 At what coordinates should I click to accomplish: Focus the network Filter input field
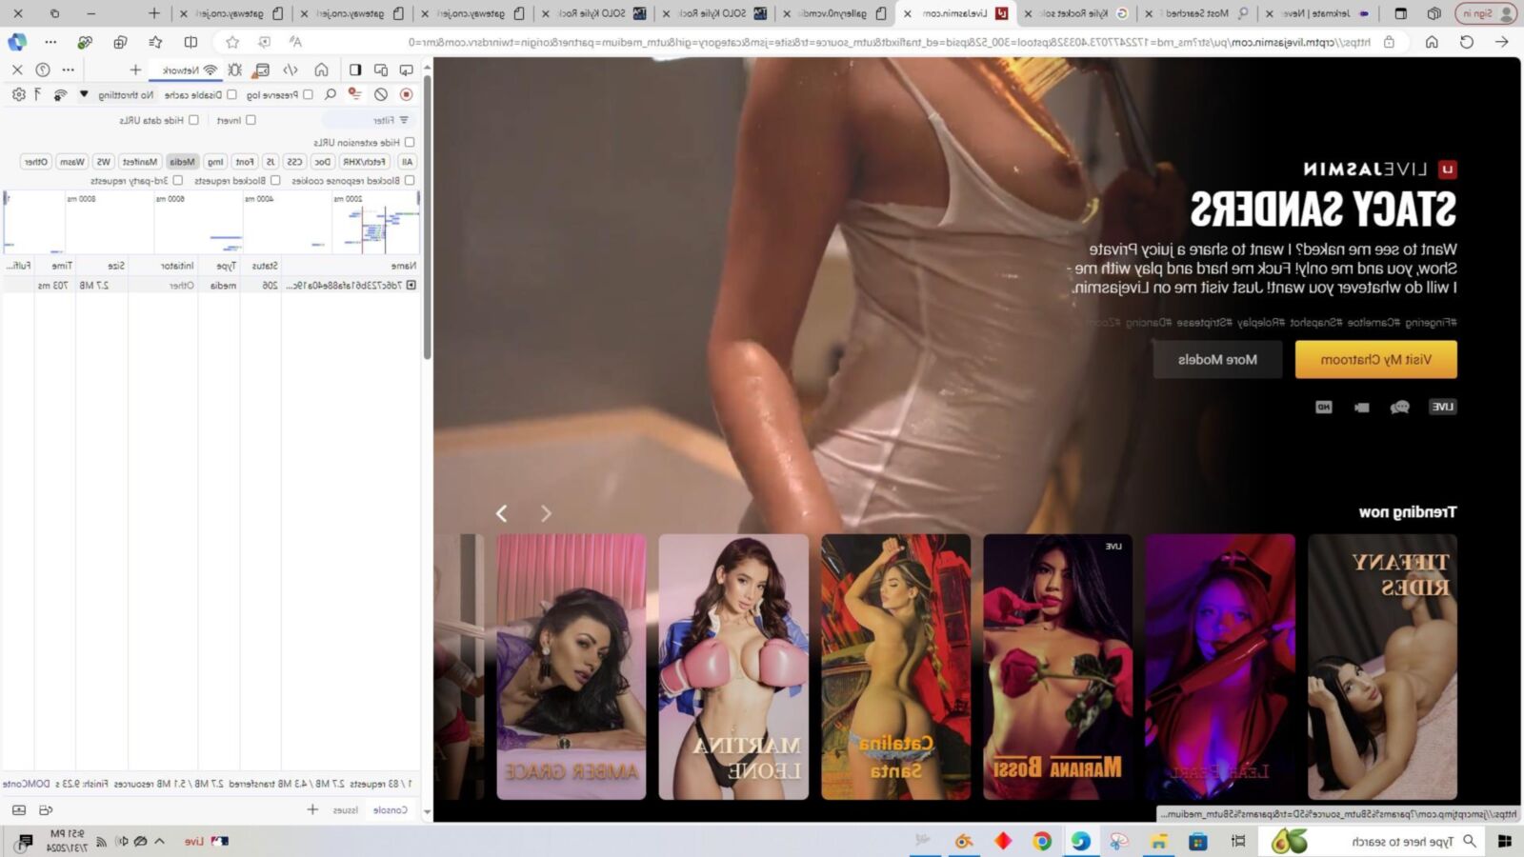(367, 120)
